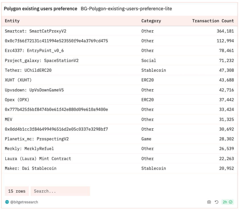Click the bitgetresearch avatar icon
This screenshot has width=239, height=210.
click(x=7, y=202)
